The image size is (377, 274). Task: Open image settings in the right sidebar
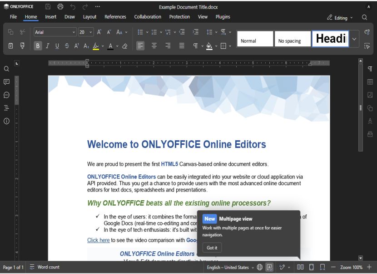[x=370, y=95]
